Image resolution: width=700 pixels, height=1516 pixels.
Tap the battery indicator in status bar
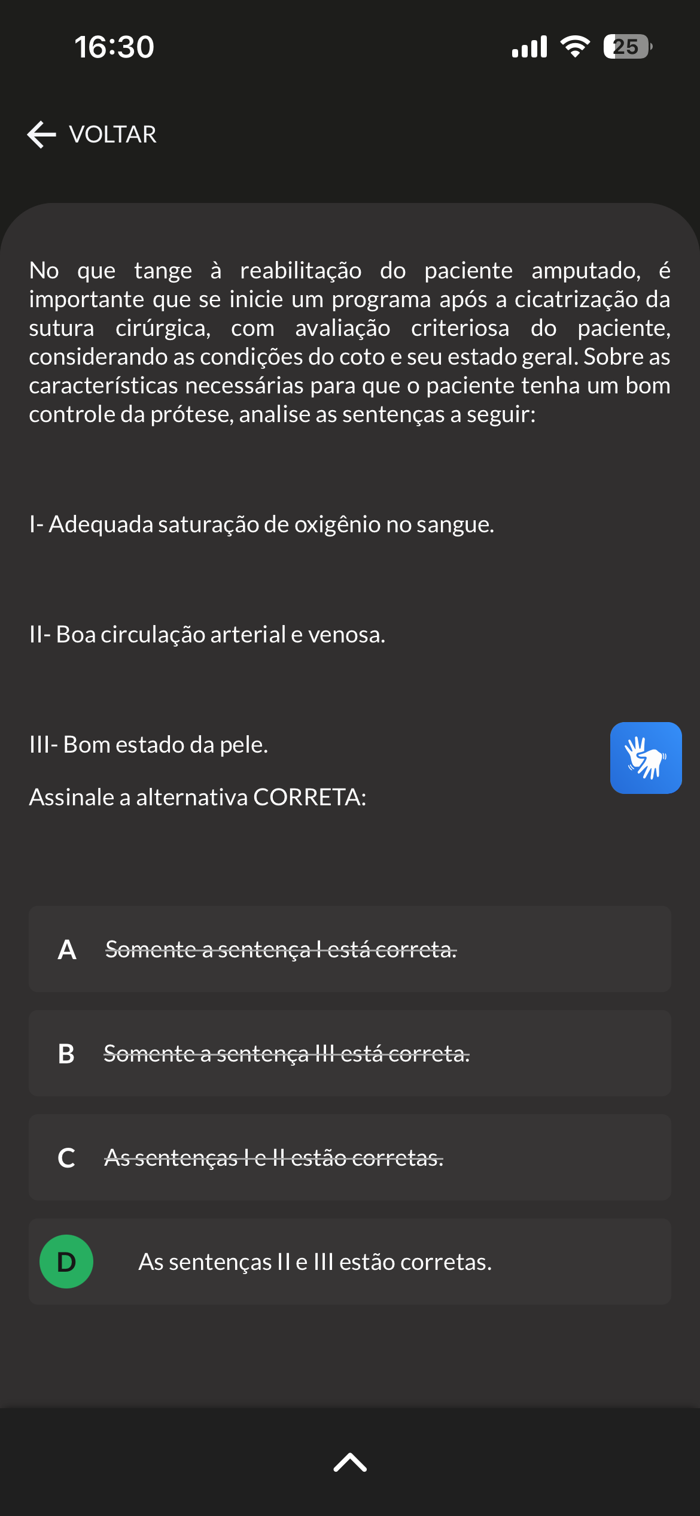(628, 47)
